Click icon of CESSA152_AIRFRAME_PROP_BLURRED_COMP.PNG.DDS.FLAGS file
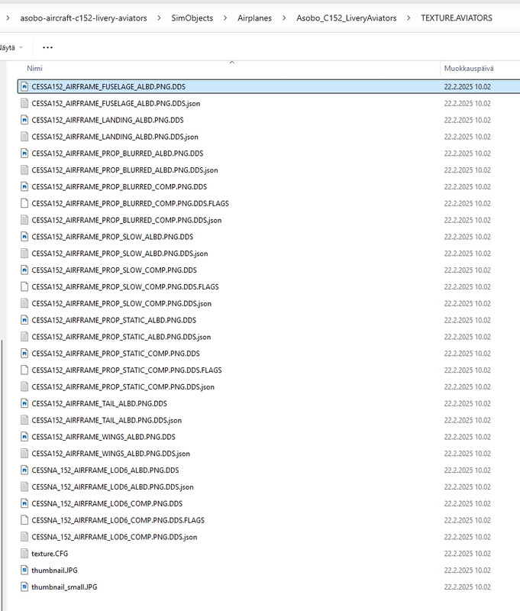The height and width of the screenshot is (611, 520). pyautogui.click(x=24, y=203)
